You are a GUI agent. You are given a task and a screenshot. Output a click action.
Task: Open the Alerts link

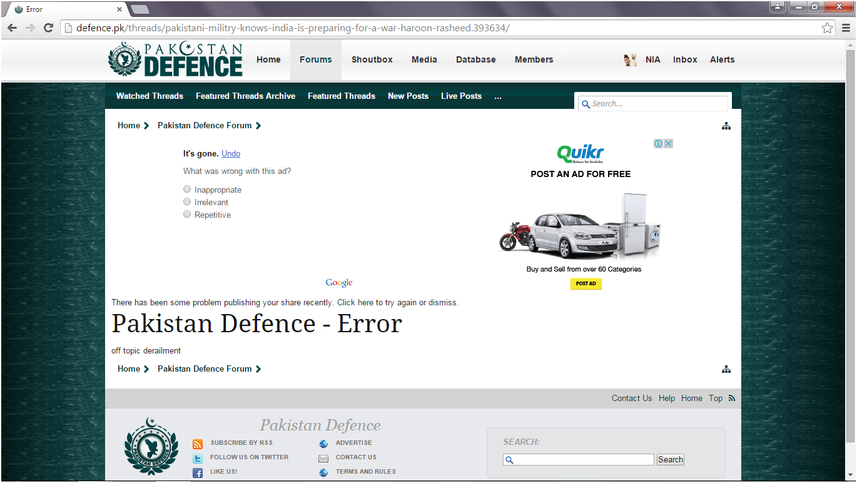pyautogui.click(x=723, y=59)
